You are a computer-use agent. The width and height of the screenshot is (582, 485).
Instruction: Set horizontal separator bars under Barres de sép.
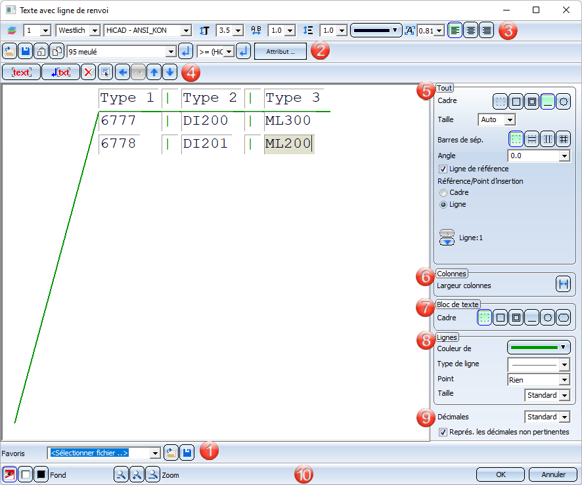tap(532, 139)
